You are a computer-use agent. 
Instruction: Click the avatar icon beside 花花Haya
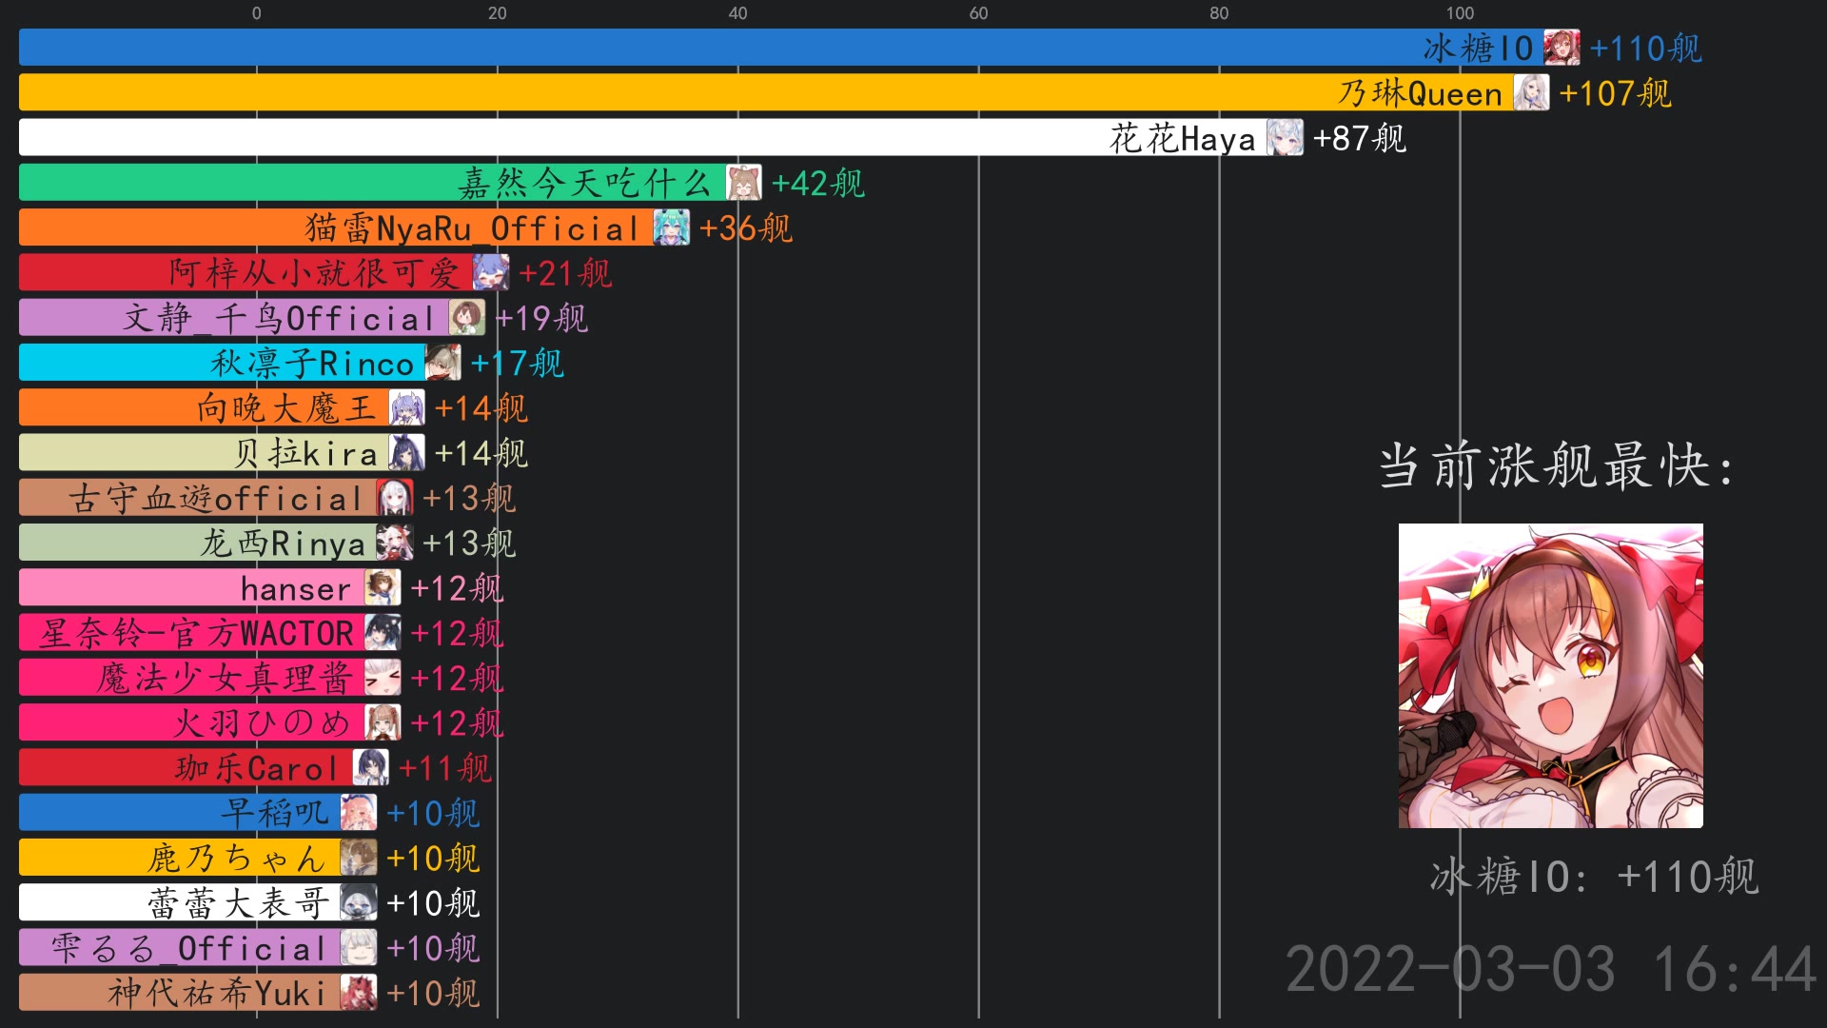[x=1285, y=137]
